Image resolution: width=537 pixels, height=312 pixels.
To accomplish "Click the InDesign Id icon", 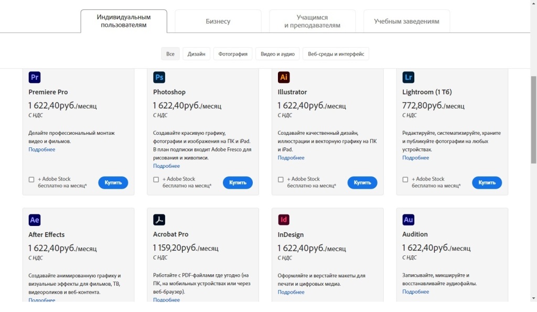I will click(284, 220).
